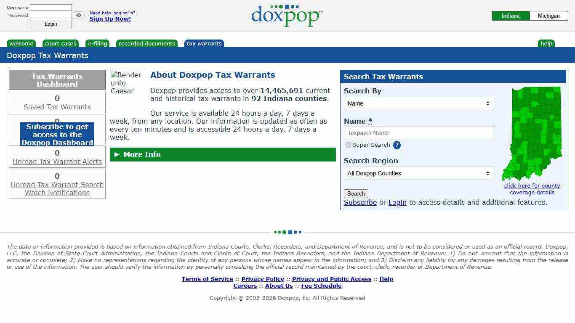Click the Terms of Service link
575x323 pixels.
pyautogui.click(x=207, y=279)
